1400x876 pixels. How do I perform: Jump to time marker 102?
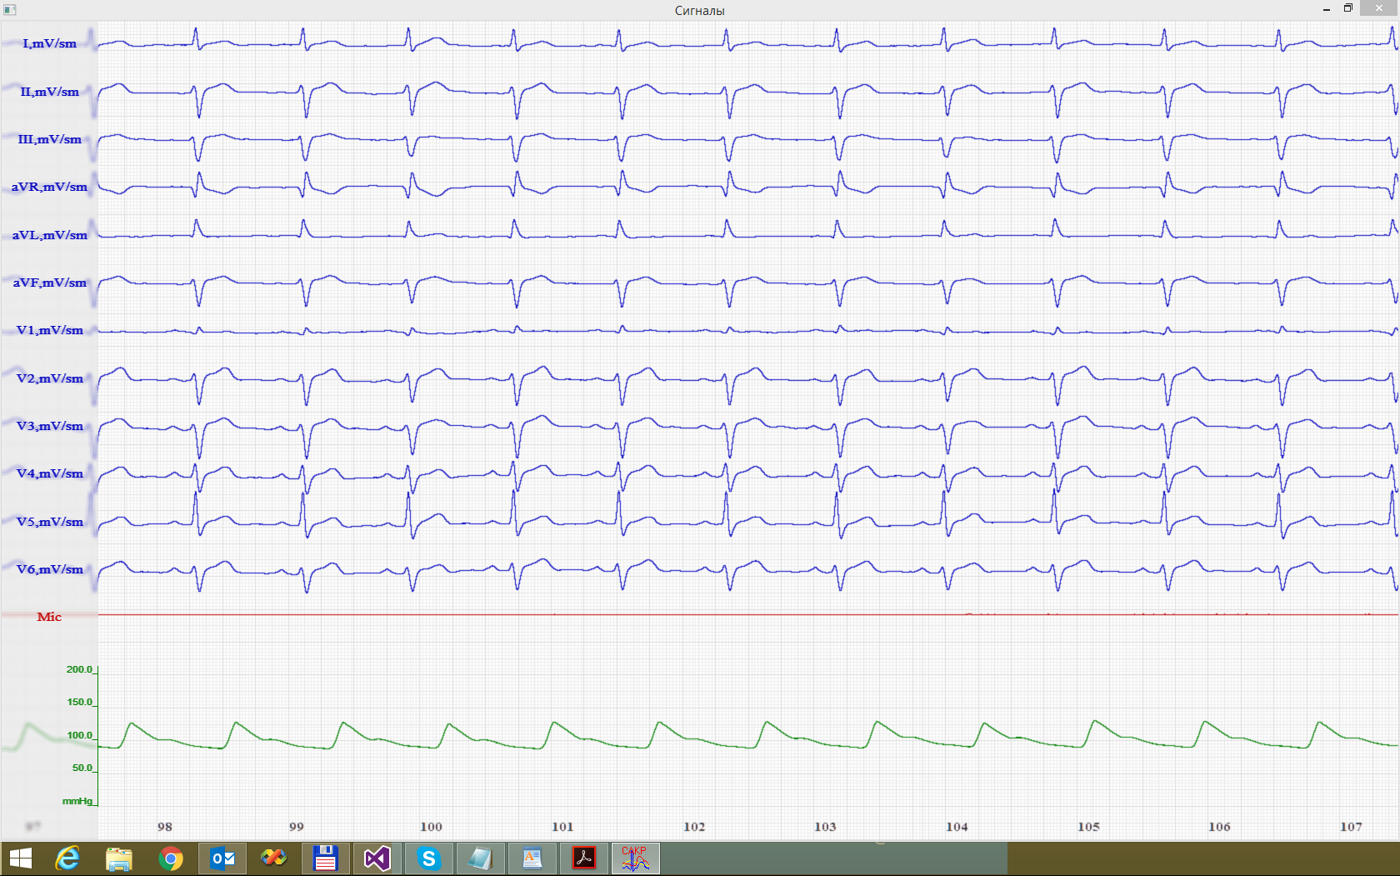coord(694,827)
